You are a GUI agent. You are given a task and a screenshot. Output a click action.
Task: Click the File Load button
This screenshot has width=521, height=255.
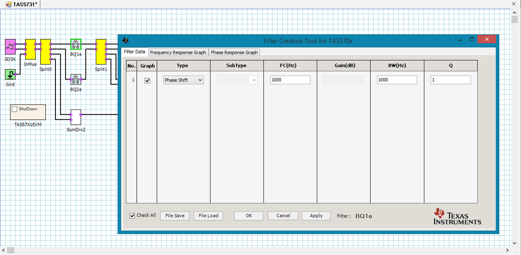(208, 216)
